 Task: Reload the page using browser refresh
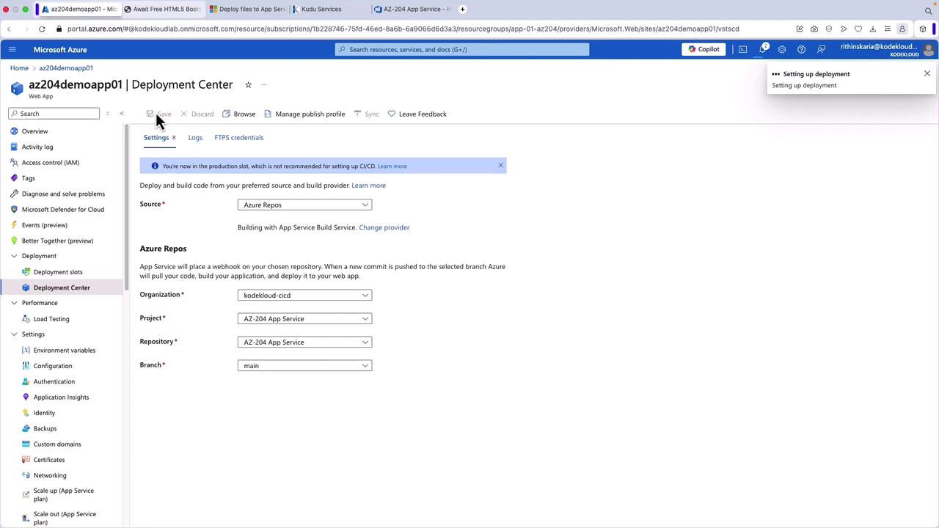(x=42, y=29)
